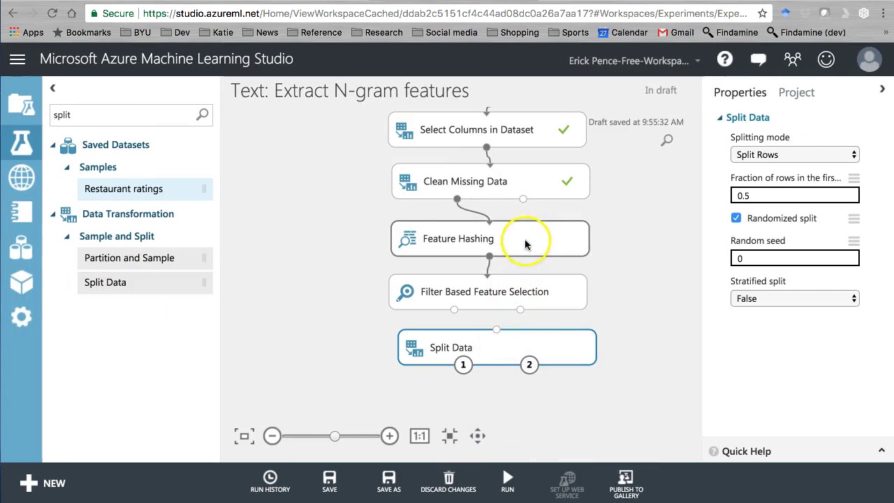894x503 pixels.
Task: Save the experiment
Action: 330,482
